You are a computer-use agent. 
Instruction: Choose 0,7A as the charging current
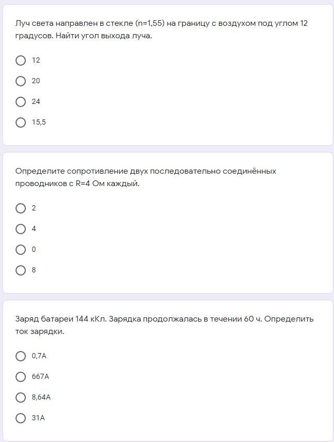pos(21,356)
